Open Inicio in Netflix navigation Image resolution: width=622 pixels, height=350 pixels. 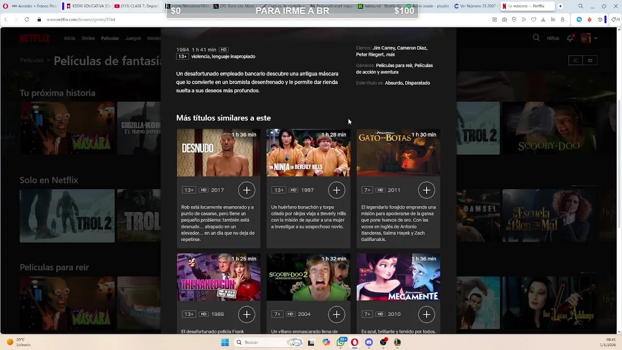[x=69, y=38]
